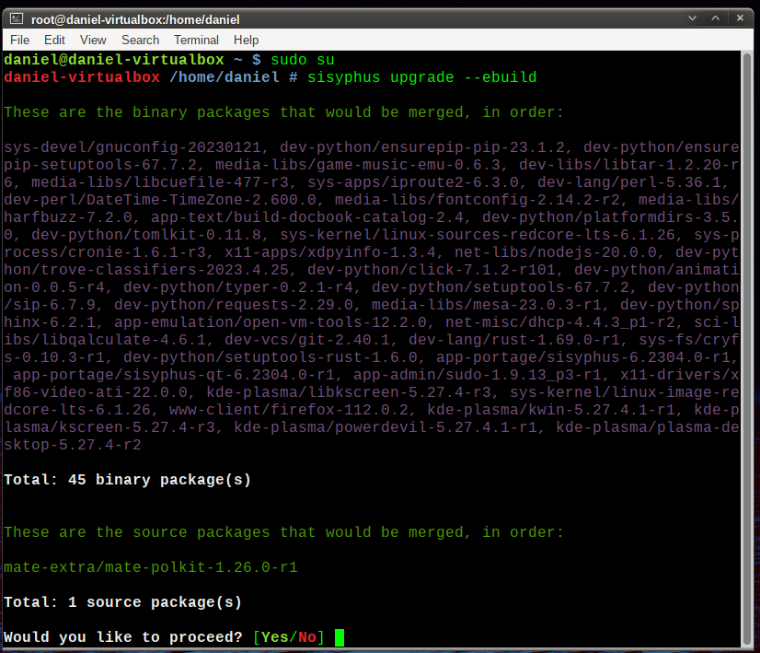Open the Search menu
The height and width of the screenshot is (653, 760).
[x=140, y=40]
